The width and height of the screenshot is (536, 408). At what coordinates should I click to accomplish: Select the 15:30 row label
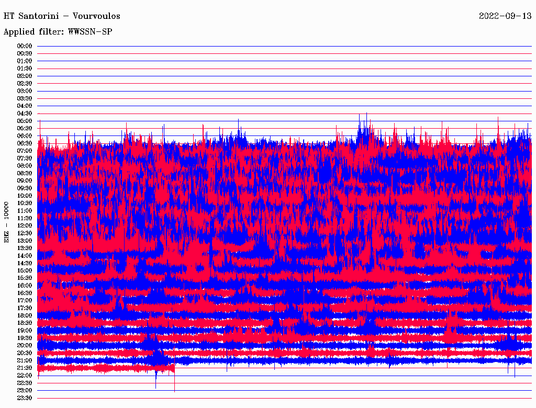[25, 278]
